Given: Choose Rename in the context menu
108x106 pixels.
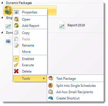Looking at the screenshot, I should [x=28, y=45].
